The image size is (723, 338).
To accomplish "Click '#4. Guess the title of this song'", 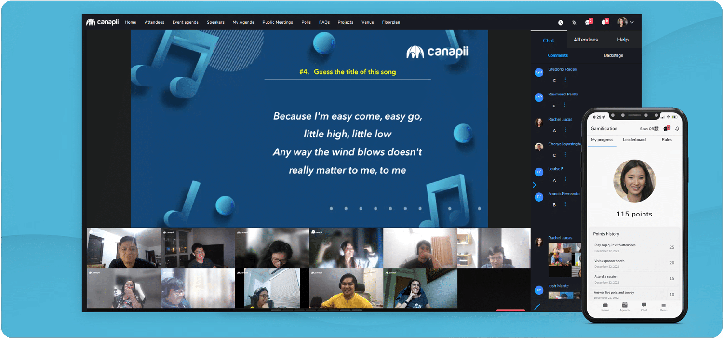I will (348, 72).
